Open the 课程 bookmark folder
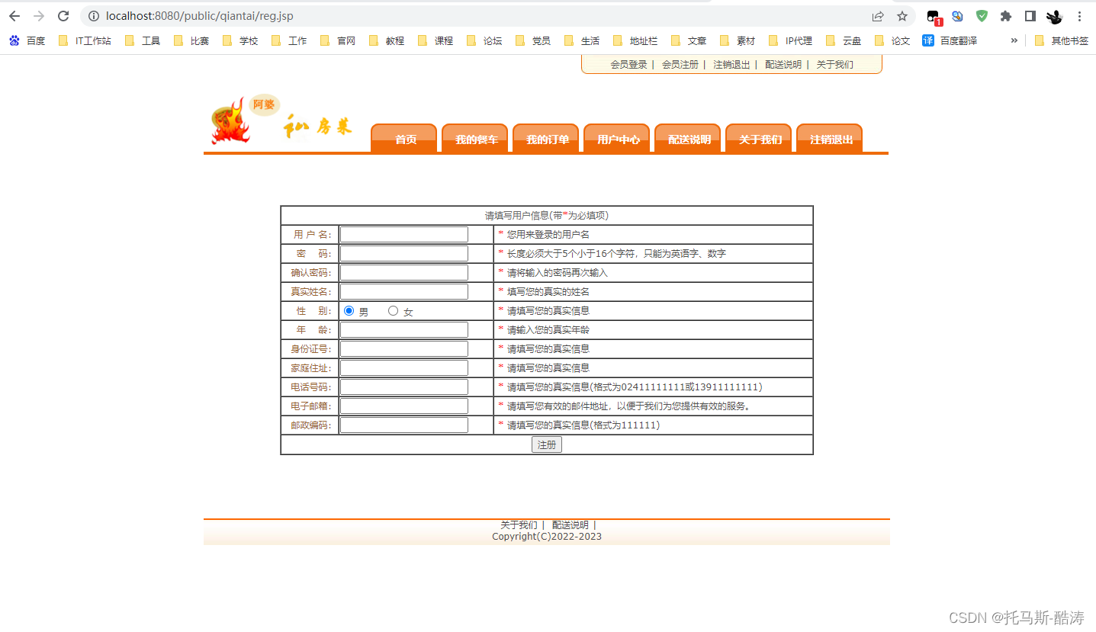Screen dimensions: 1096x632 click(x=436, y=40)
